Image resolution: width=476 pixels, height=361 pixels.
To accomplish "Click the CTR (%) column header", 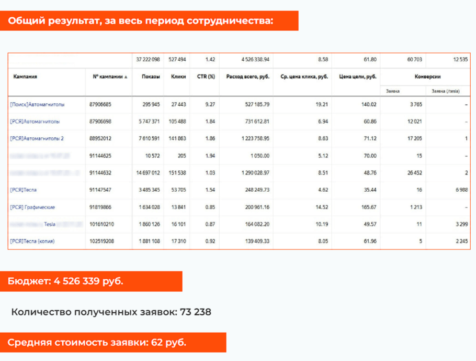I will pyautogui.click(x=206, y=76).
